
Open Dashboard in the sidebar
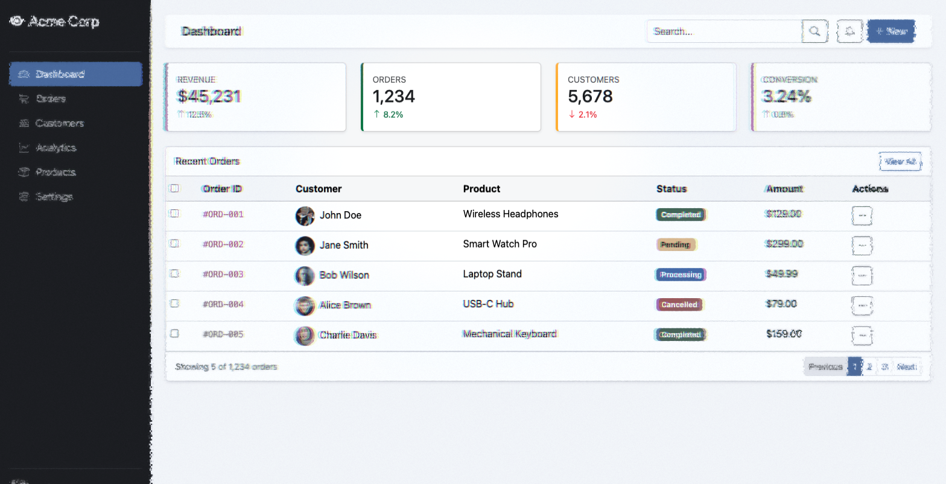click(76, 74)
